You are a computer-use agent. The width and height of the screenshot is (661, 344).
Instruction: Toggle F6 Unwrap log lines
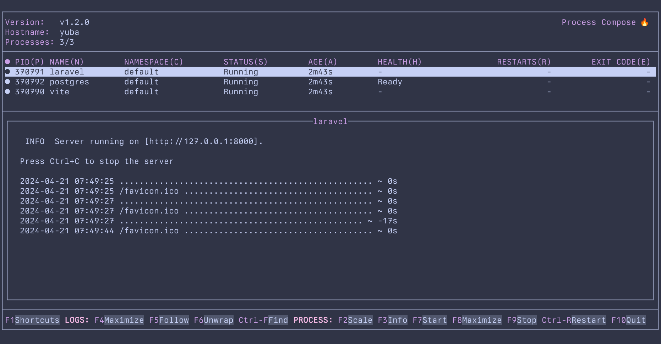214,320
